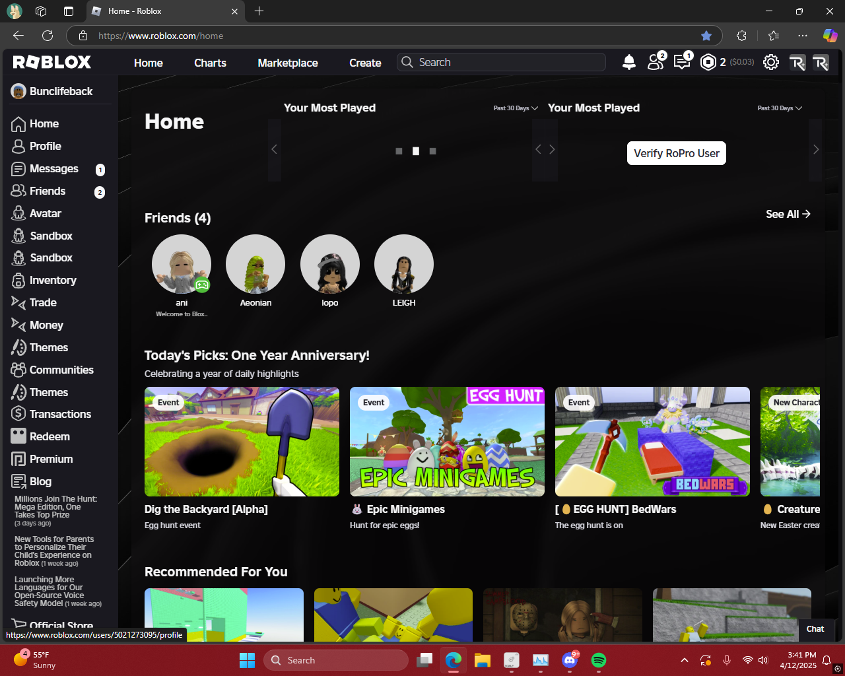Open the Create tab
Image resolution: width=845 pixels, height=676 pixels.
(365, 63)
